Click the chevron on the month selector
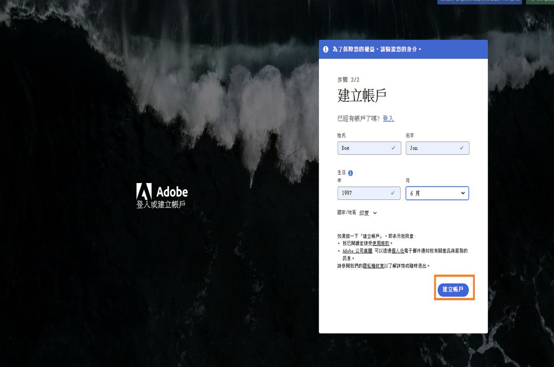 coord(463,193)
